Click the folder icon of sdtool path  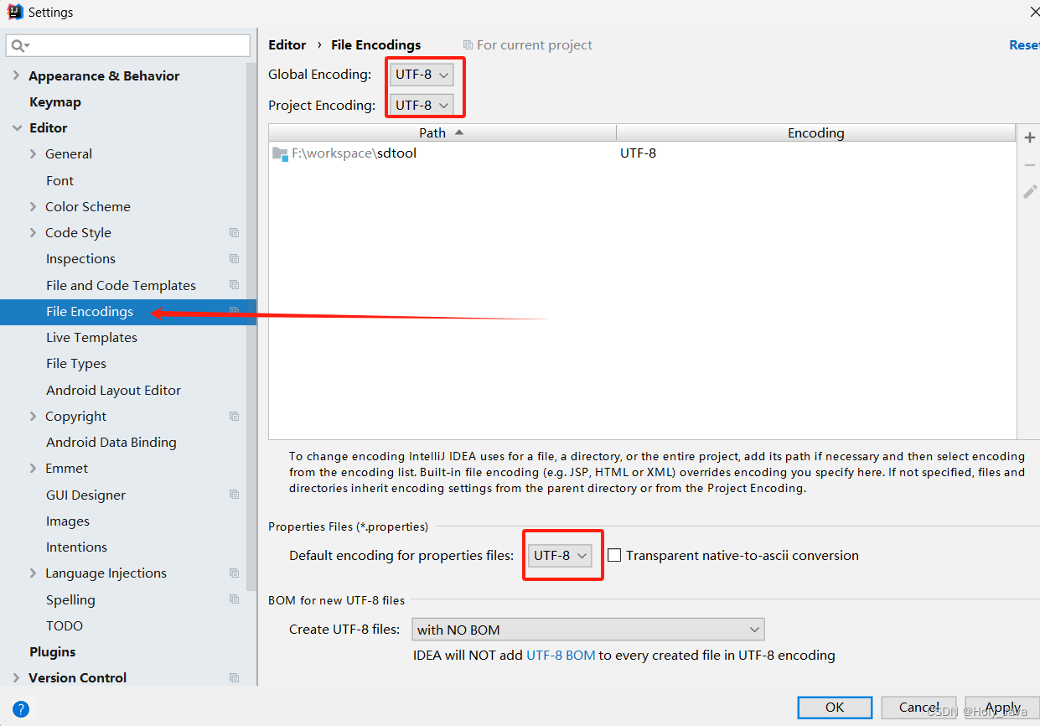click(x=280, y=153)
